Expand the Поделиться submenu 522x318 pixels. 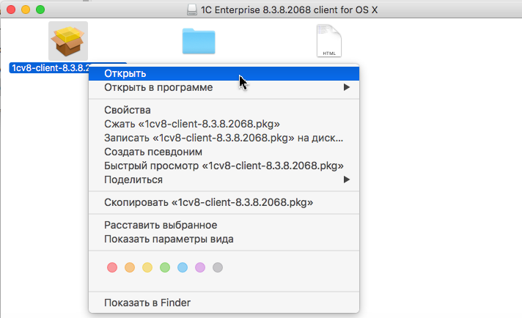(133, 180)
